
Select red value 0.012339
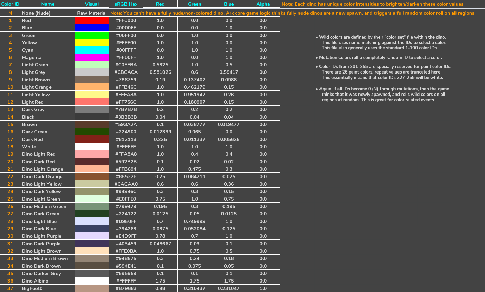pos(160,132)
